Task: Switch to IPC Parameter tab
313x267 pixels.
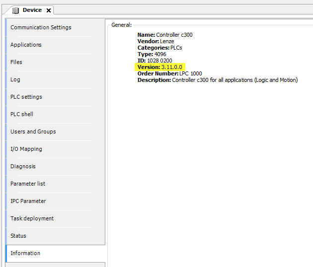Action: tap(28, 201)
